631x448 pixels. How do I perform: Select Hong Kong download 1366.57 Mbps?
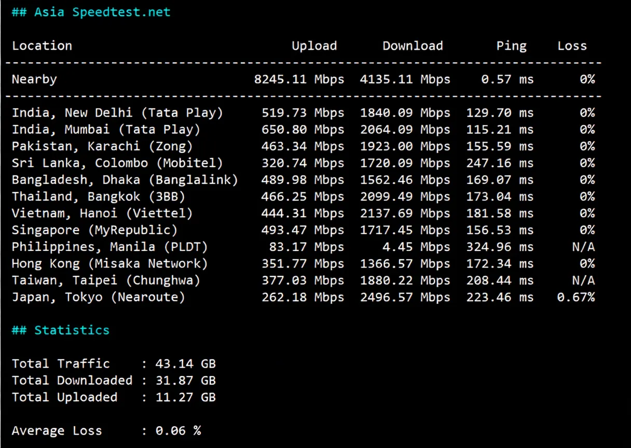405,264
